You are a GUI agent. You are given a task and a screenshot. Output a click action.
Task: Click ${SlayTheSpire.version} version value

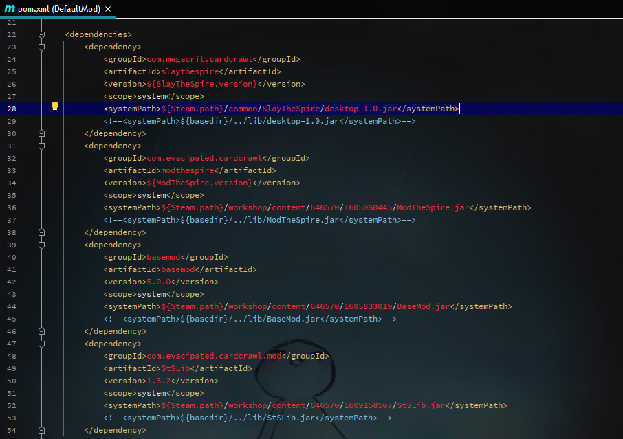tap(202, 84)
